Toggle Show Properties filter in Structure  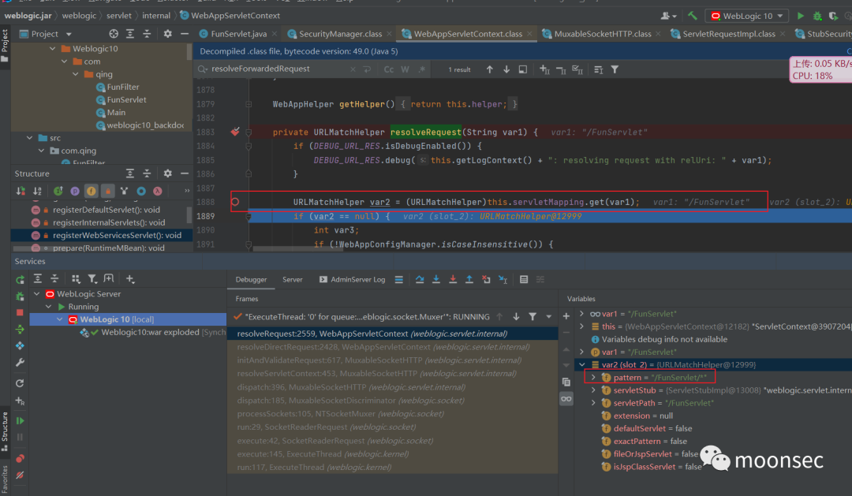pyautogui.click(x=75, y=191)
